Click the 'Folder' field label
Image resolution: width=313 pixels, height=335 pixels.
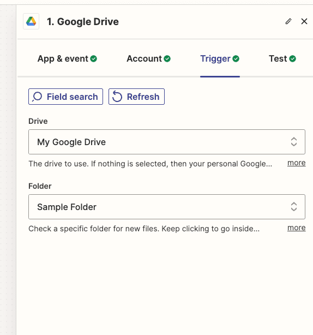[x=40, y=186]
